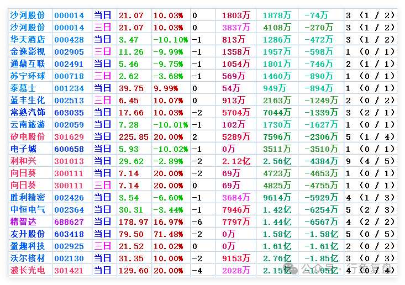405x285 pixels.
Task: Select stock name 中恒电气
Action: (x=28, y=210)
